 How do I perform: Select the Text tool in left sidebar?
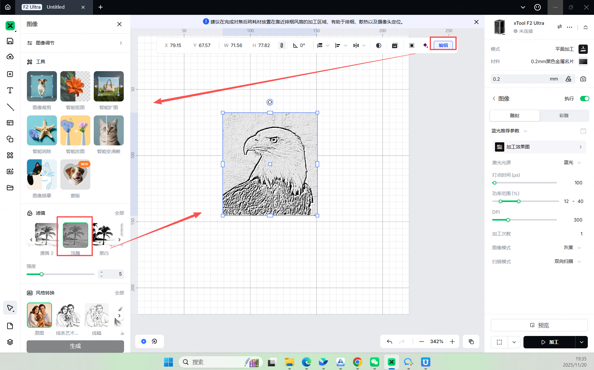click(x=10, y=90)
